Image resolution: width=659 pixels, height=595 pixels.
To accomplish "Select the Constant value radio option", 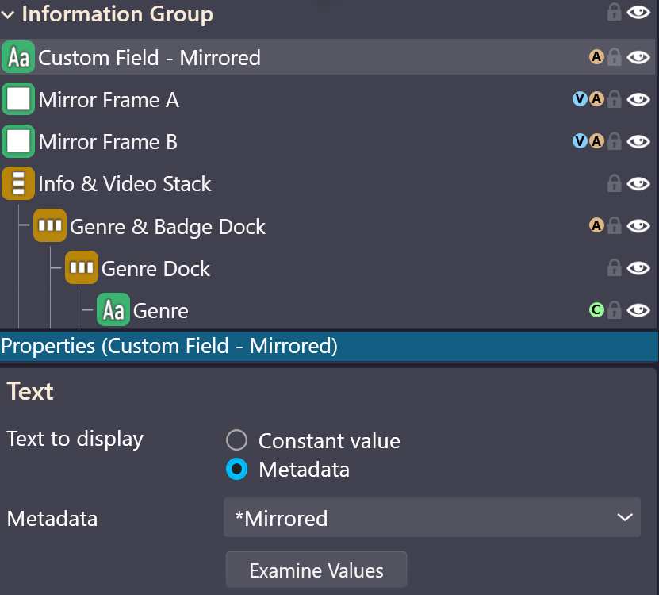I will (x=236, y=440).
